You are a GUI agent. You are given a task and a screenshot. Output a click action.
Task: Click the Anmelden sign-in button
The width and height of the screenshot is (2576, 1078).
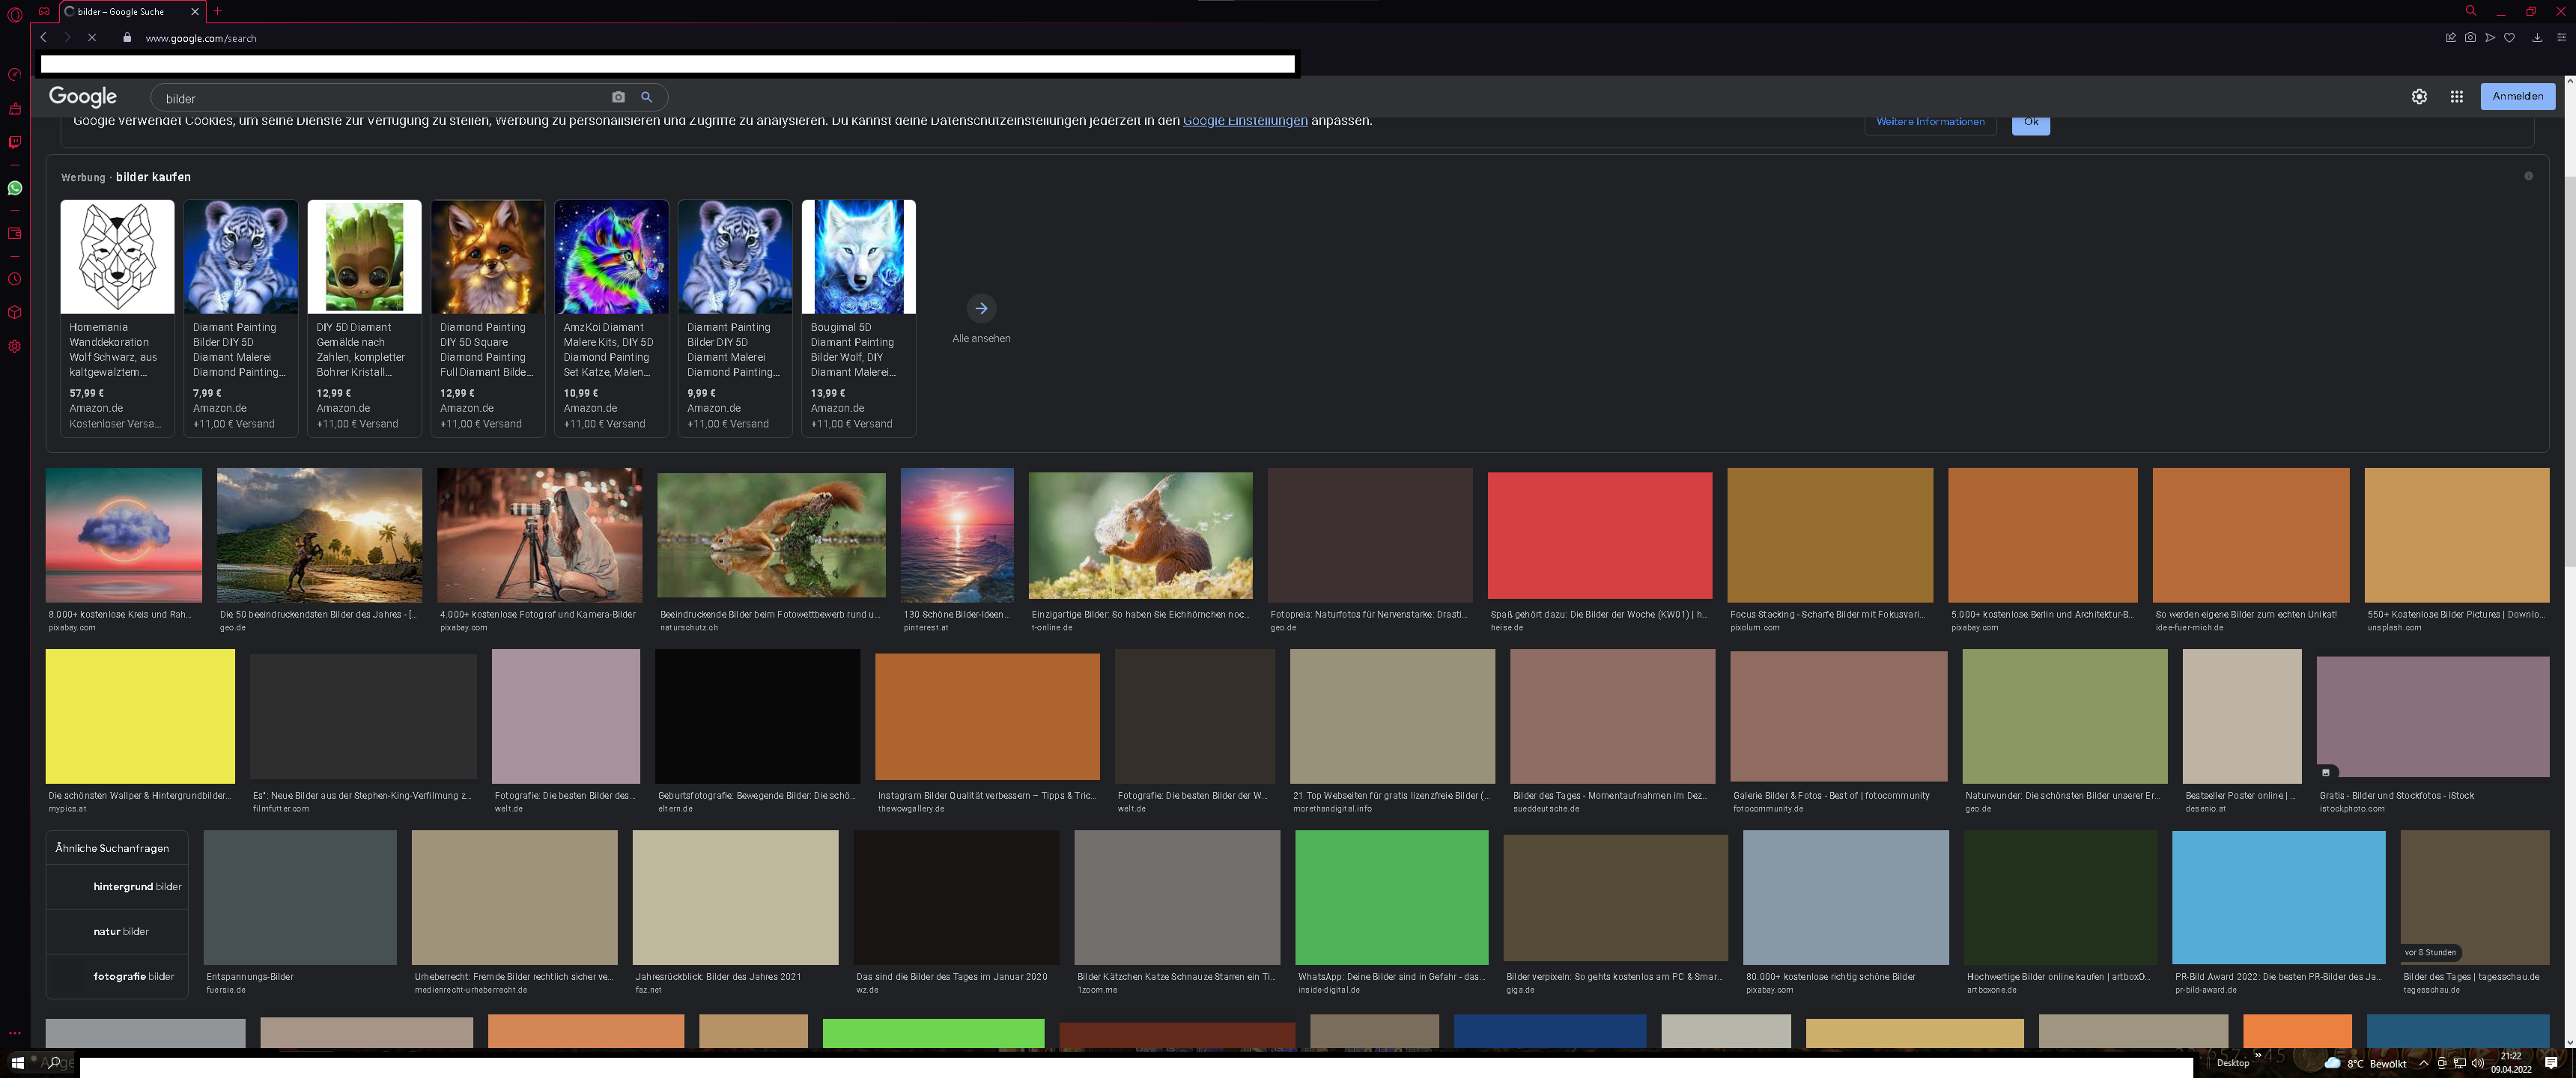click(2517, 96)
